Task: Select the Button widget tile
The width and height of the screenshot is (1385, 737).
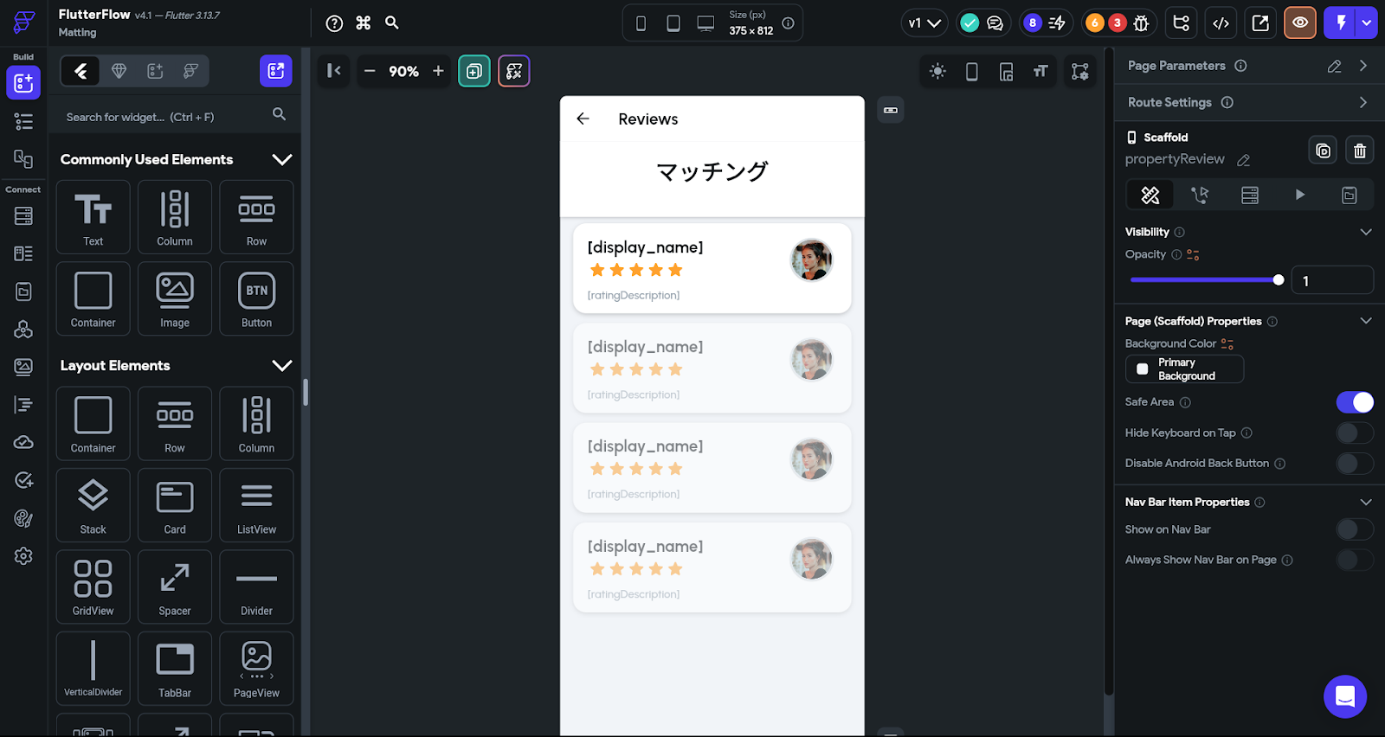Action: coord(256,298)
